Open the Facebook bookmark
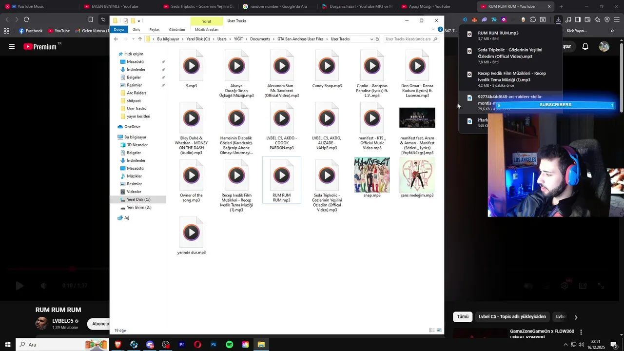 click(31, 31)
